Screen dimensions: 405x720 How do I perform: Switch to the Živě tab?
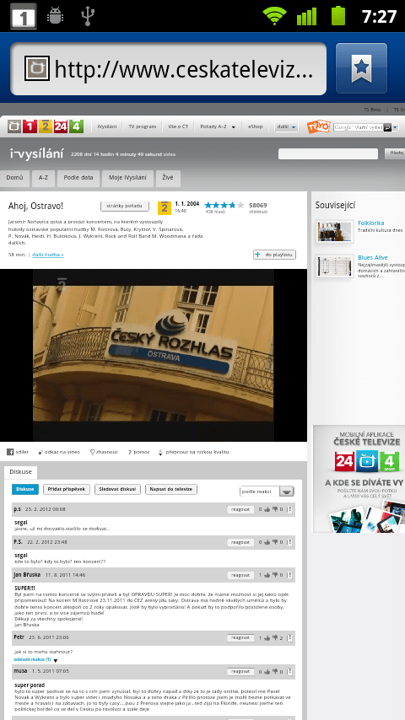[x=168, y=178]
